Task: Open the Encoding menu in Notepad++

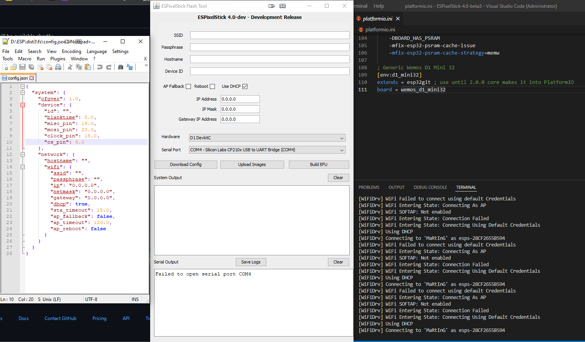Action: click(72, 51)
